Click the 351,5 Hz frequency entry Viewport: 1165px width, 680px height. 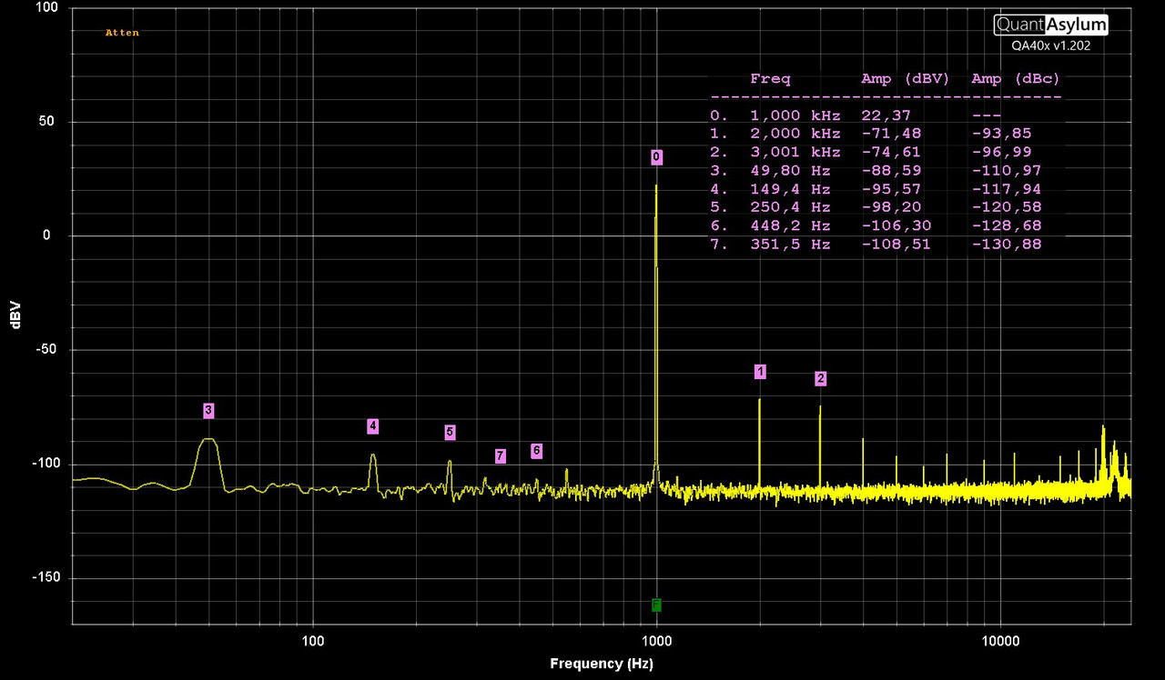coord(791,244)
